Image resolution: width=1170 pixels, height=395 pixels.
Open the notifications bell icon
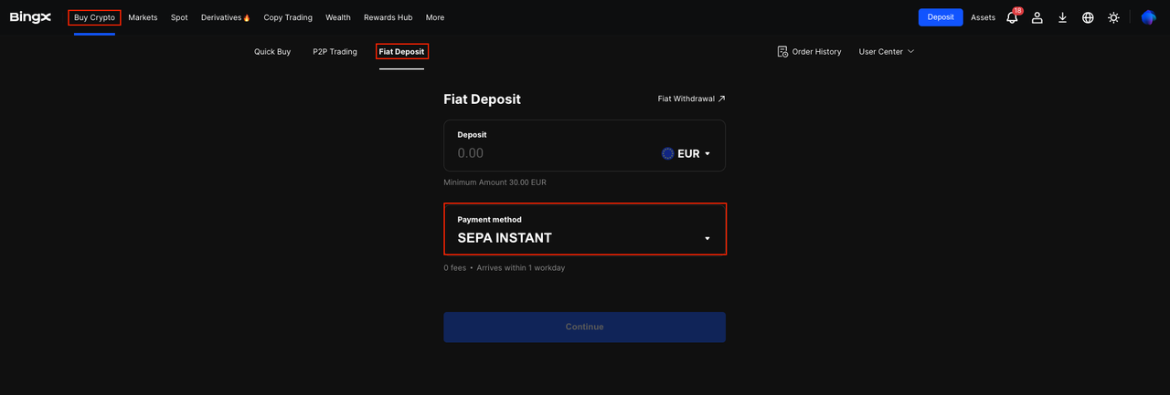1012,17
